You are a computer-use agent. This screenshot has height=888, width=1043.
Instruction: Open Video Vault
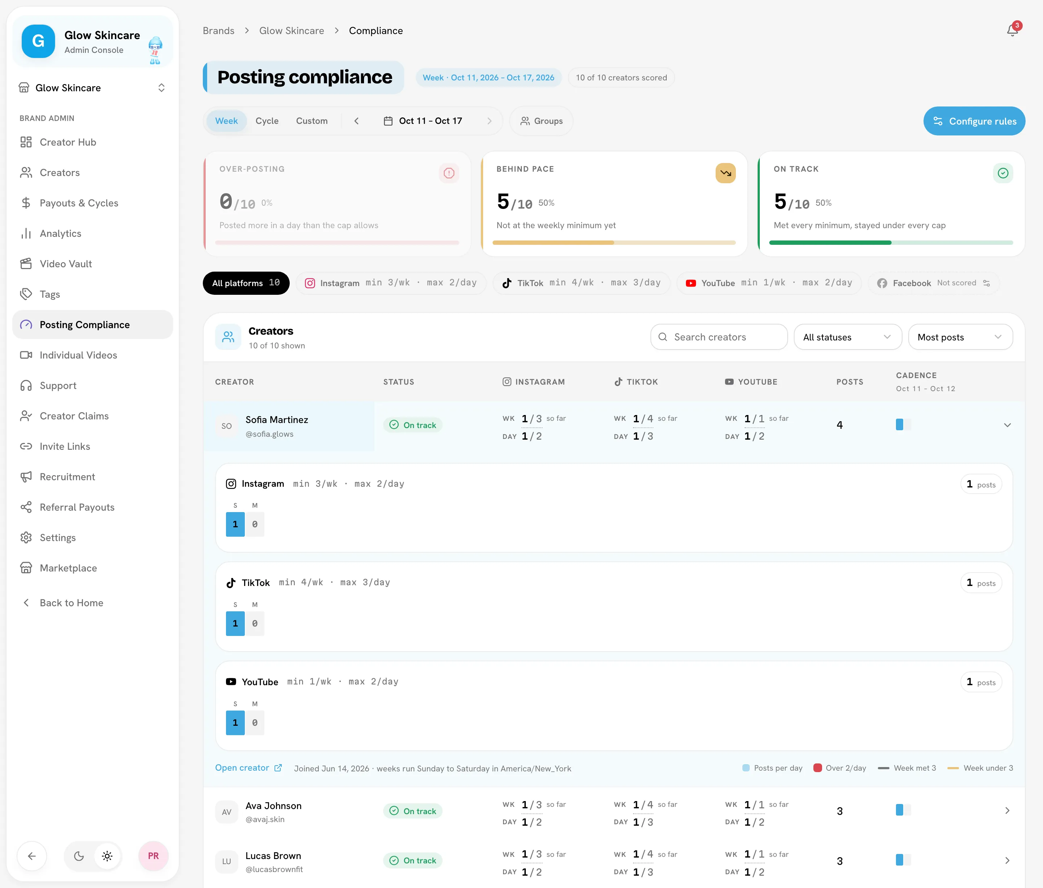click(93, 264)
